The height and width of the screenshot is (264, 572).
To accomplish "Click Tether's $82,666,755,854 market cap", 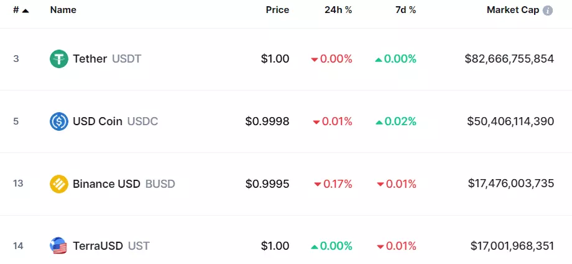I will point(509,59).
